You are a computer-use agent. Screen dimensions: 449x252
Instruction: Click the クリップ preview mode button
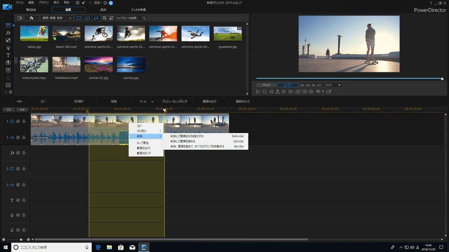pyautogui.click(x=267, y=85)
